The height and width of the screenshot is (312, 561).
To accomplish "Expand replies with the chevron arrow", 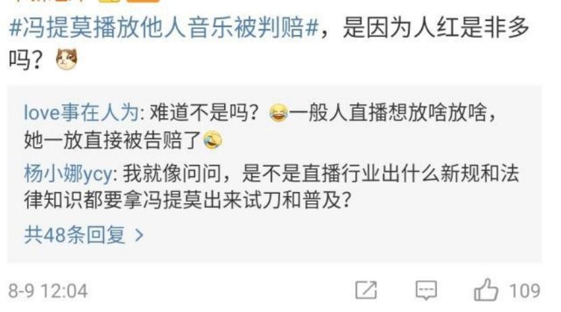I will pyautogui.click(x=139, y=235).
